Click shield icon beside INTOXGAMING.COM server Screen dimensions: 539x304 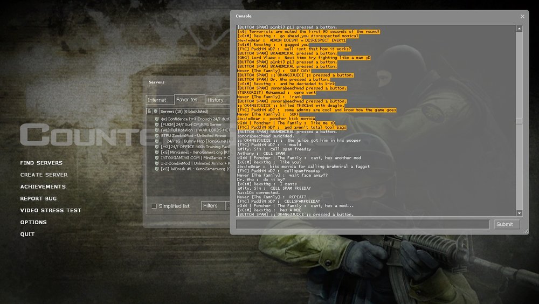click(x=157, y=158)
